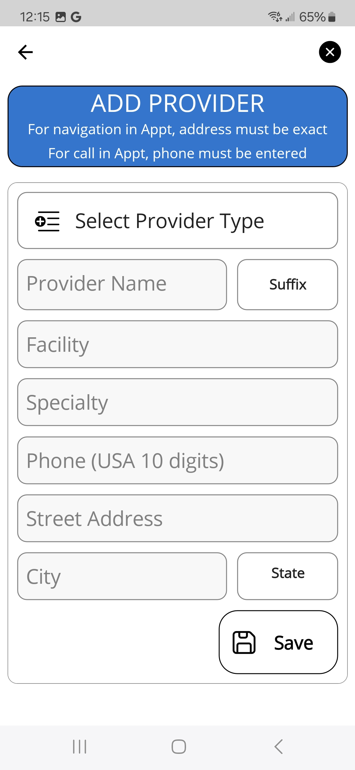Tap the picture notification icon in status bar
355x770 pixels.
tap(60, 17)
